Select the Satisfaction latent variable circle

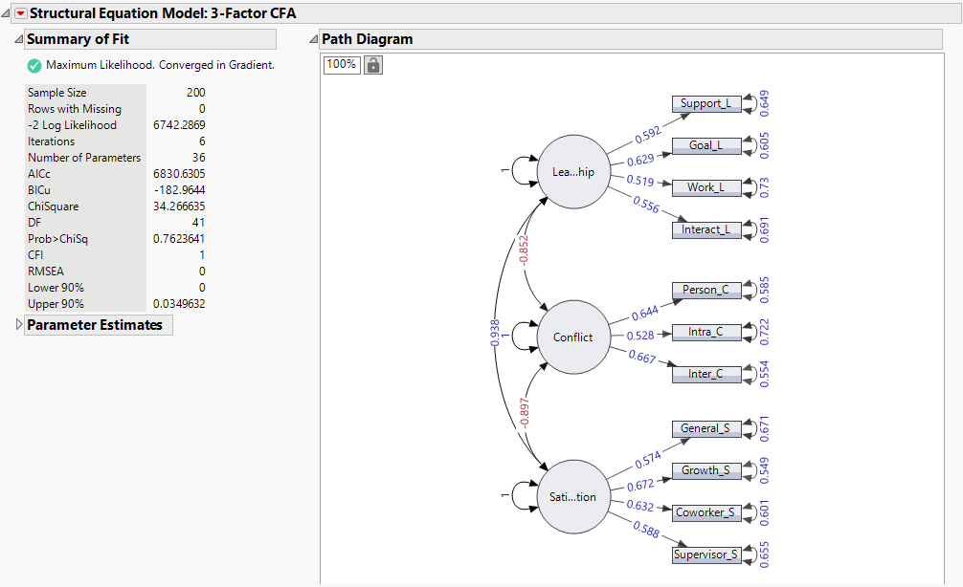click(572, 496)
